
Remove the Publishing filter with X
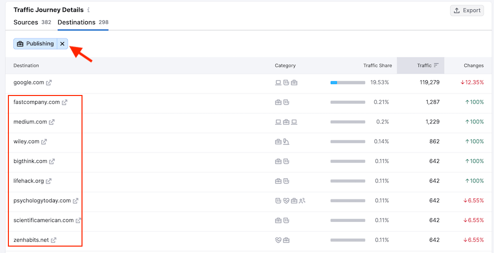[x=62, y=44]
